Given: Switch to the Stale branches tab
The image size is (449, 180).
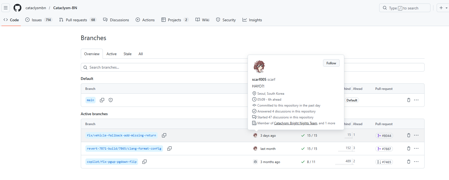Looking at the screenshot, I should pyautogui.click(x=128, y=54).
